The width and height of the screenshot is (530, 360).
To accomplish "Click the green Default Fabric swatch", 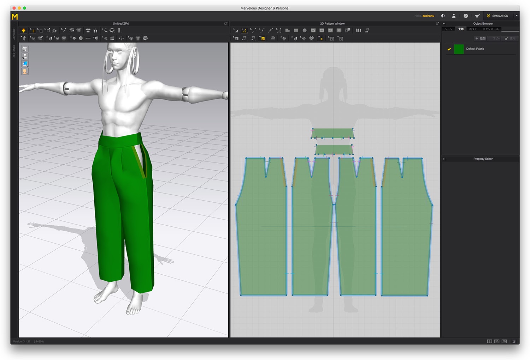I will (x=459, y=49).
